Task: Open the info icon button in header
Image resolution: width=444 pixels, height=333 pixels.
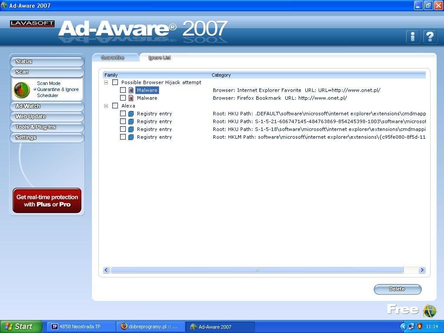Action: click(x=413, y=36)
